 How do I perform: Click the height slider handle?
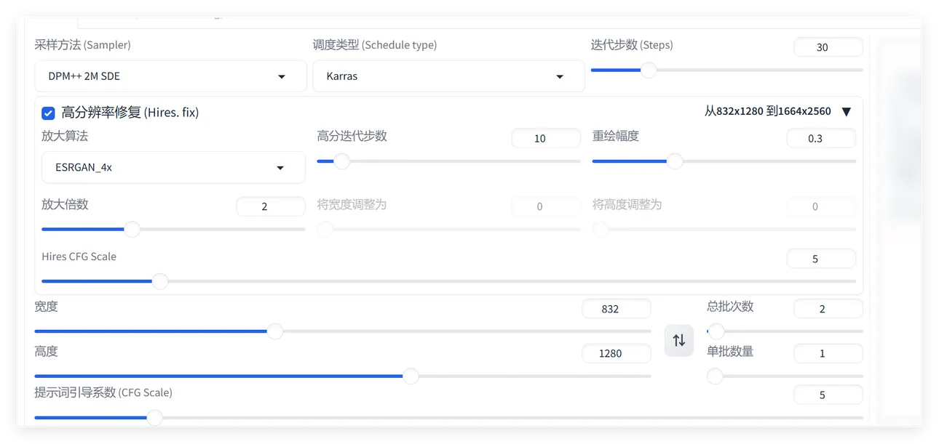[411, 376]
